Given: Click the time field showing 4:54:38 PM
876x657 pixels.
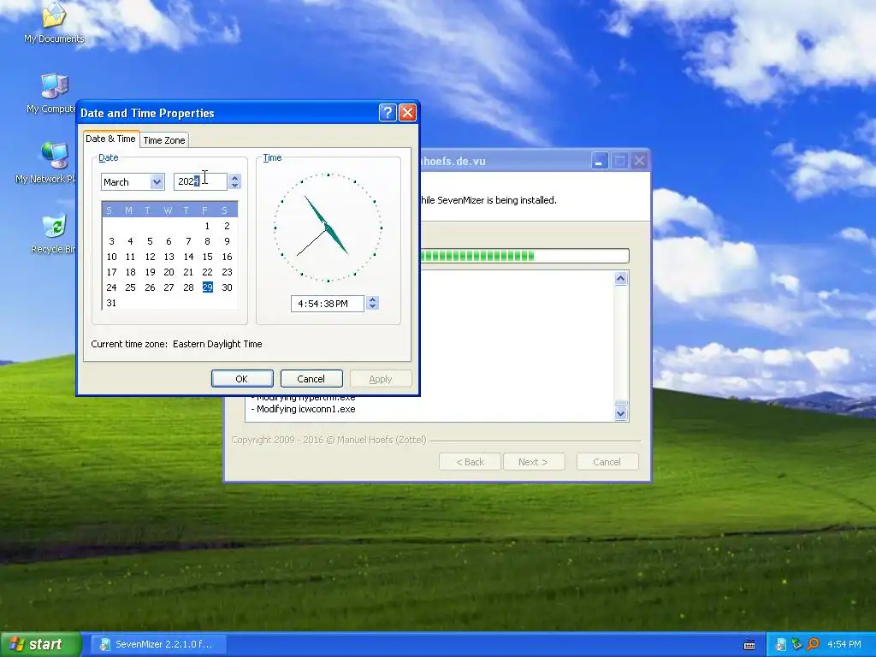Looking at the screenshot, I should 328,304.
